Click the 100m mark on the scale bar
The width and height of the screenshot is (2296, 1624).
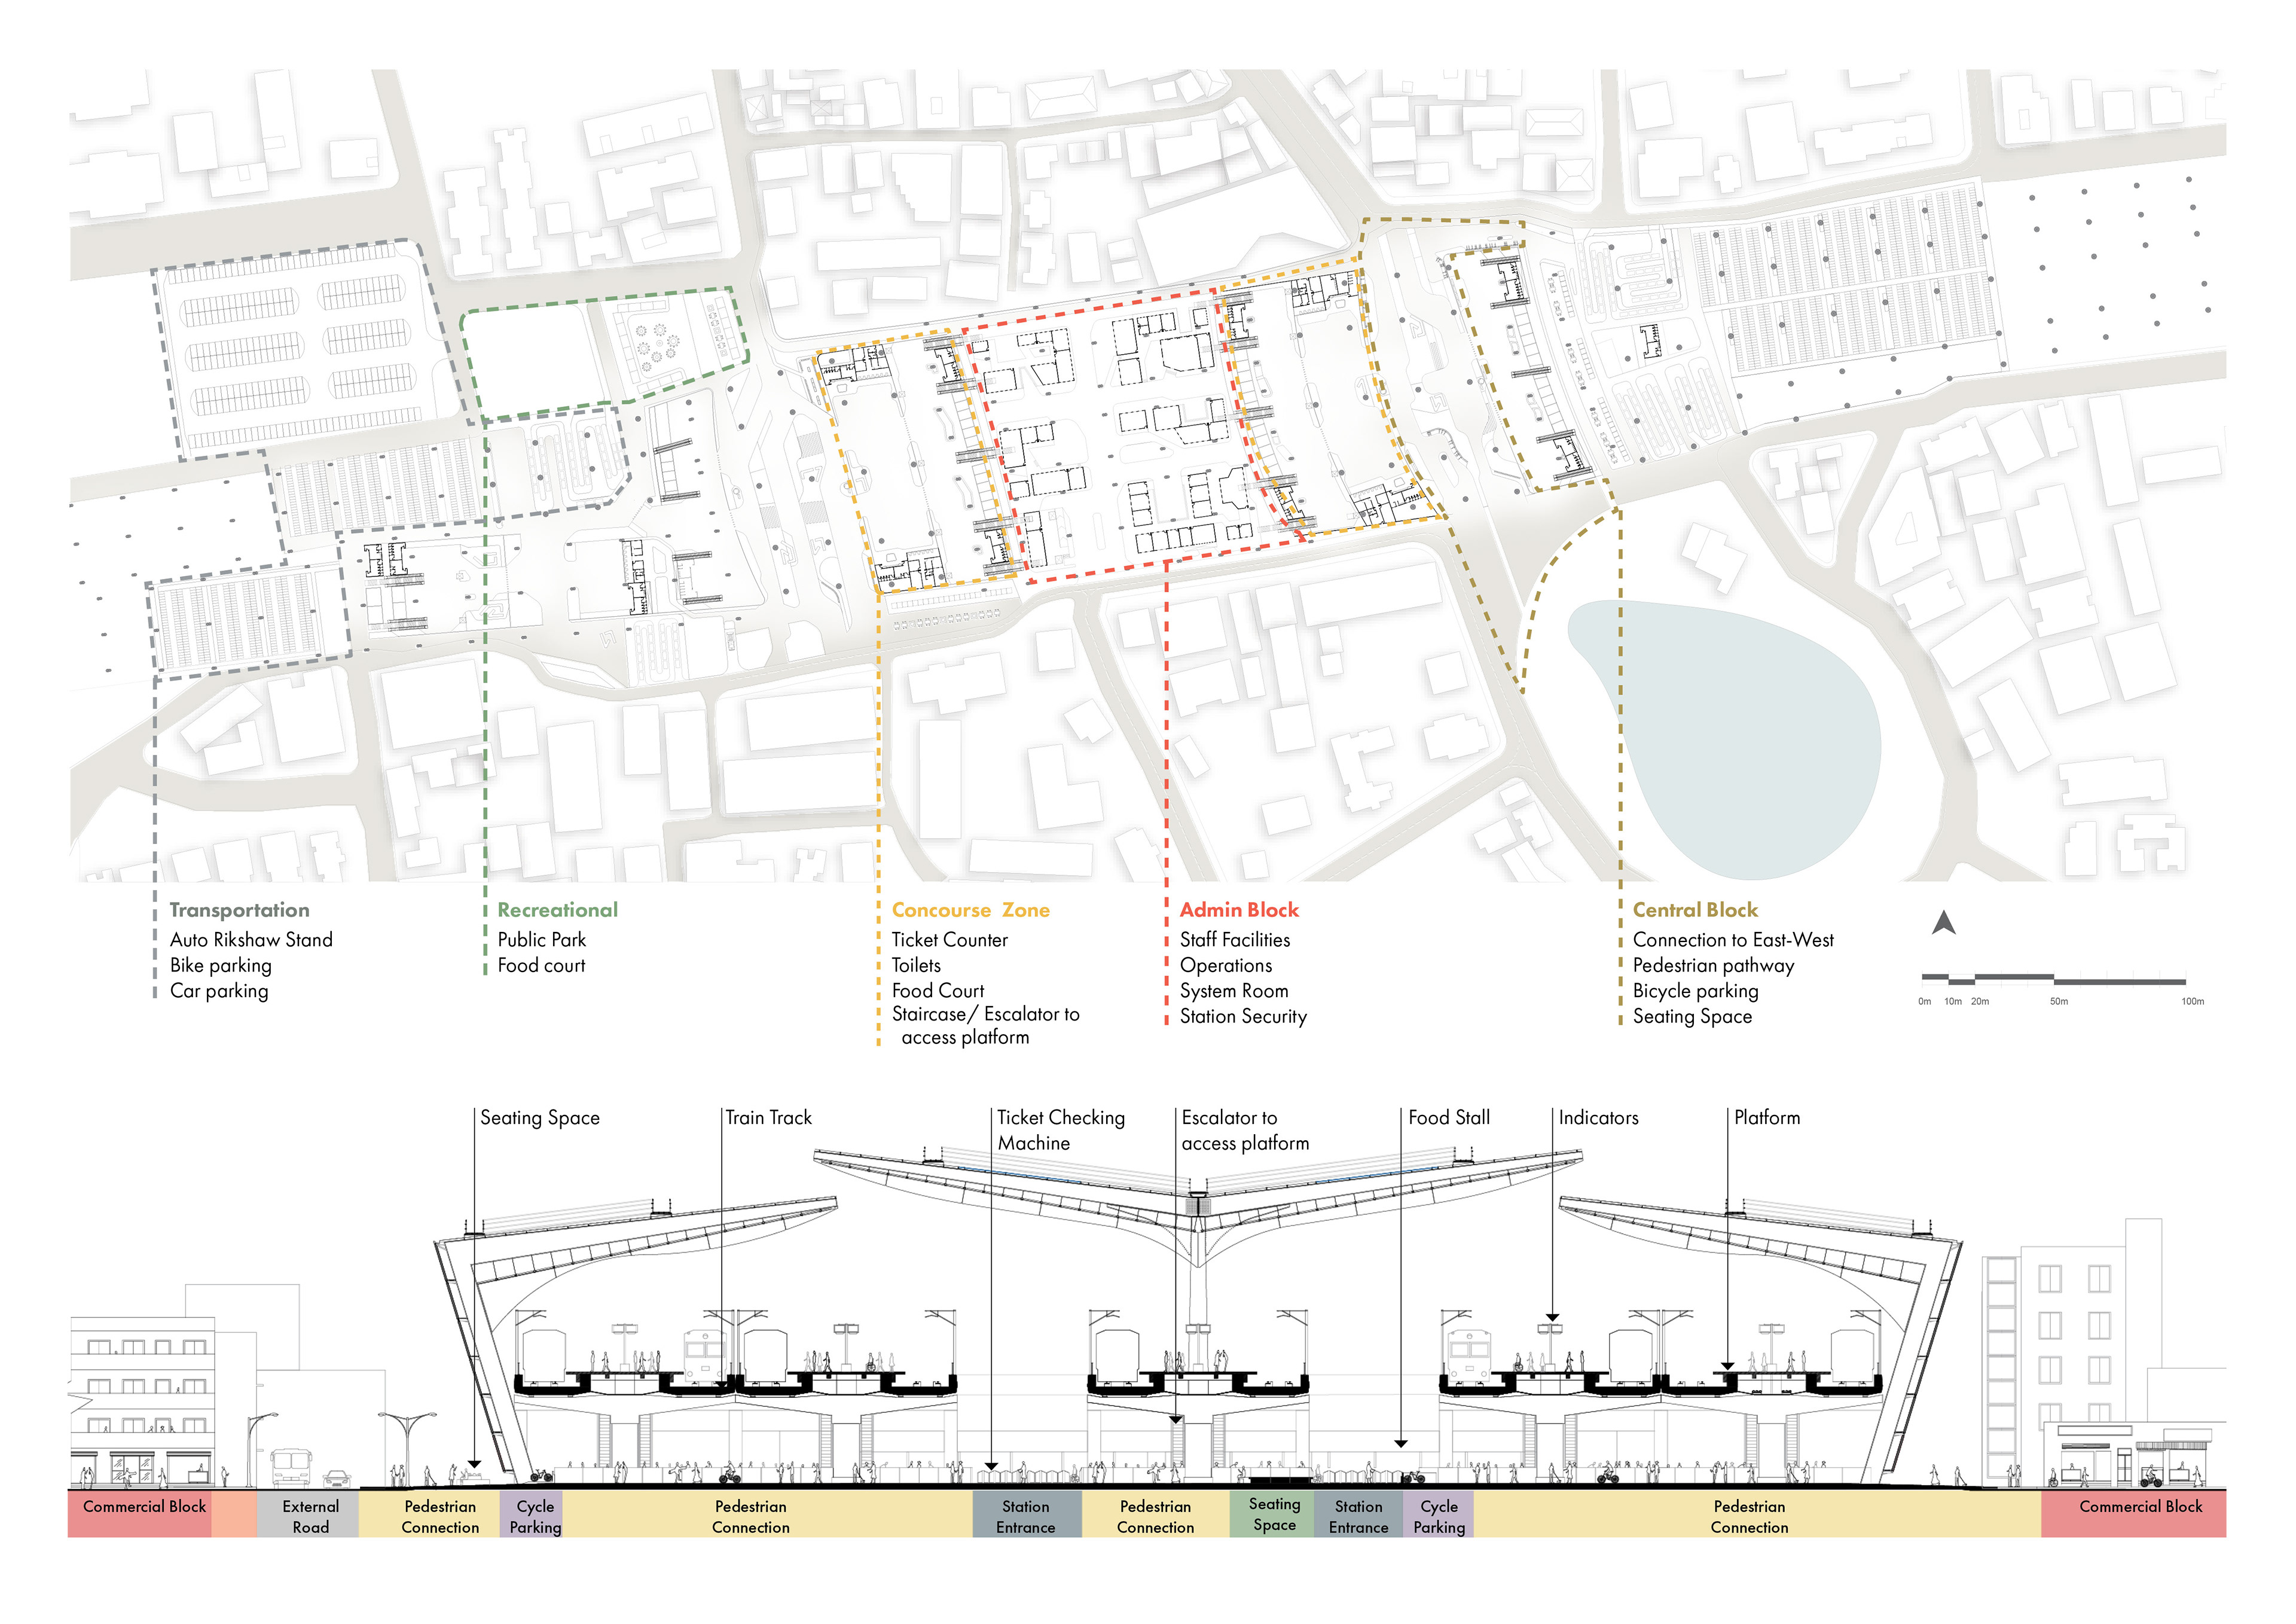tap(2192, 1001)
